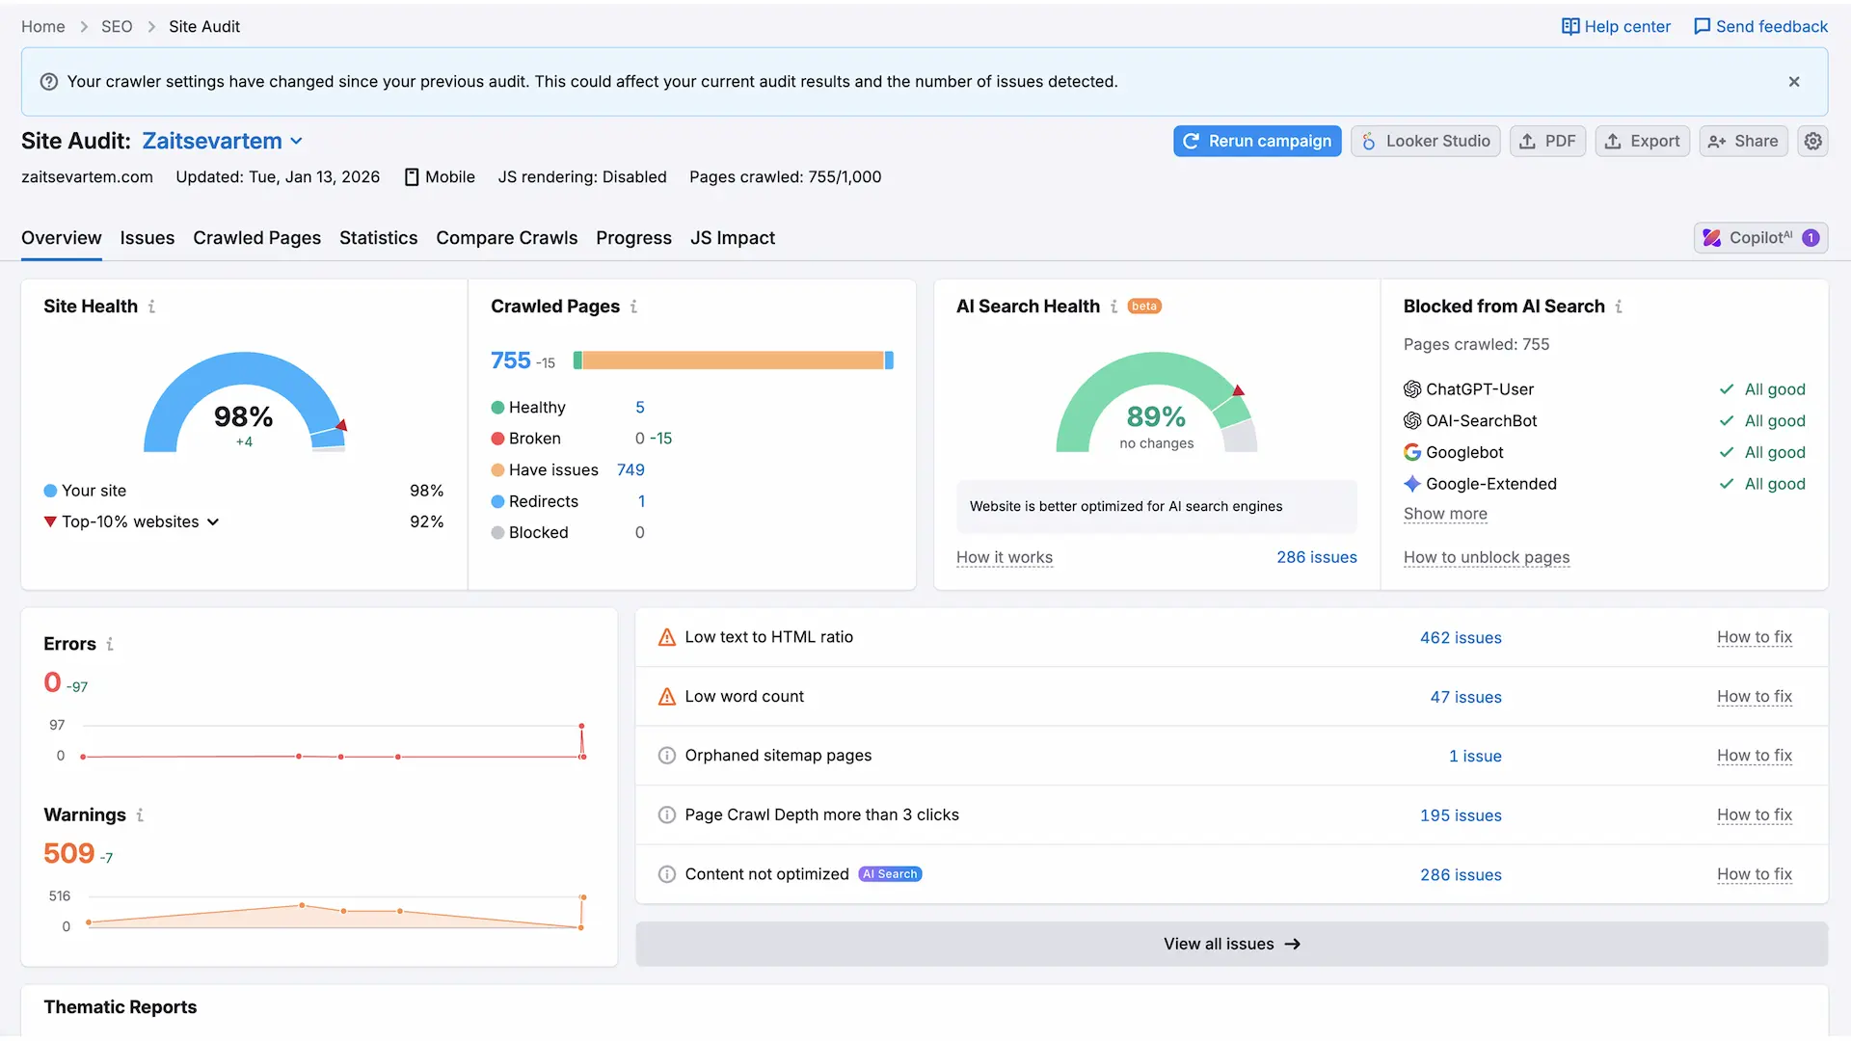Export the audit as PDF
Screen dimensions: 1851x1041
(1548, 141)
